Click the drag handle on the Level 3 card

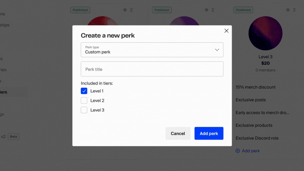(294, 10)
